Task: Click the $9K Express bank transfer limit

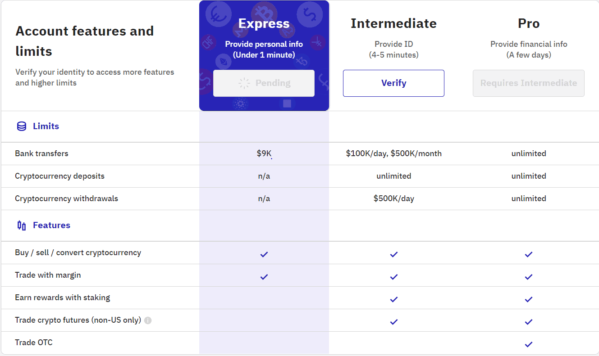Action: (x=264, y=153)
